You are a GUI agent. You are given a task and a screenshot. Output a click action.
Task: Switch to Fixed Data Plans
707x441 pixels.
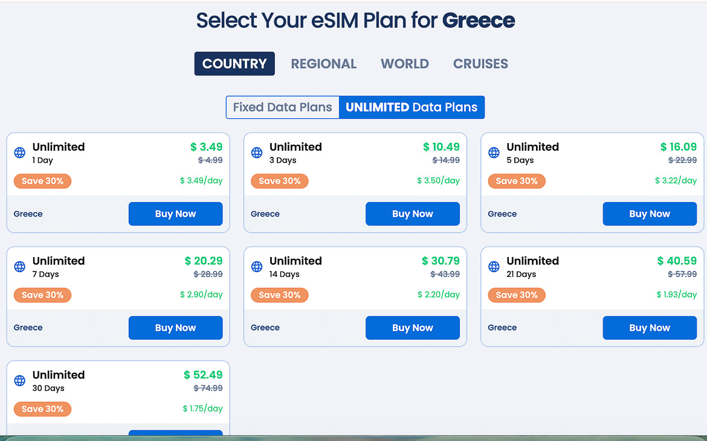coord(282,107)
